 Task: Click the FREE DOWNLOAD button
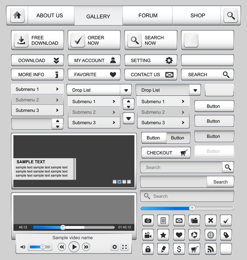[38, 40]
